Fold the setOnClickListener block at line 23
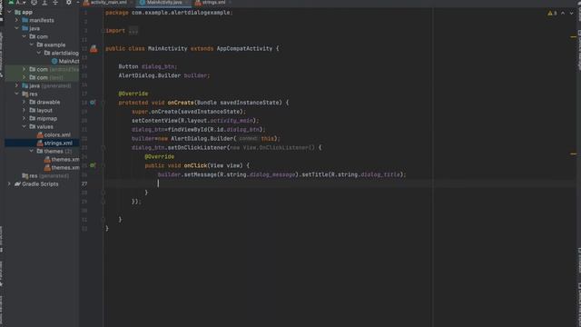Viewport: 581px width, 327px height. coord(103,147)
